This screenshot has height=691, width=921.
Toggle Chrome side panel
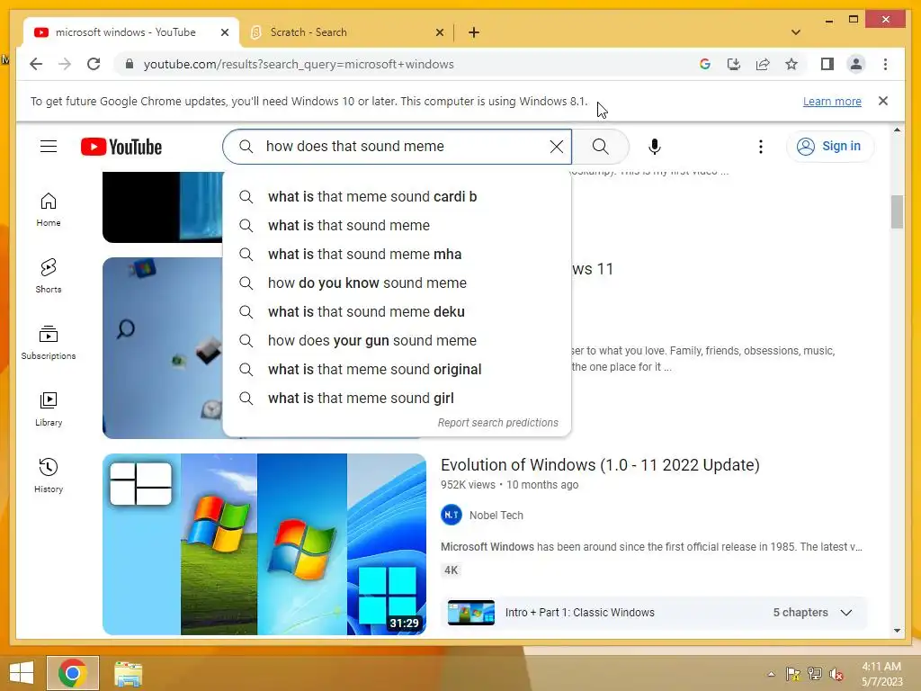pyautogui.click(x=827, y=64)
